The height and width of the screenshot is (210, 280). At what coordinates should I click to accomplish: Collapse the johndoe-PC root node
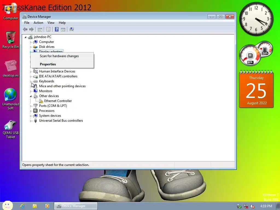click(x=25, y=37)
